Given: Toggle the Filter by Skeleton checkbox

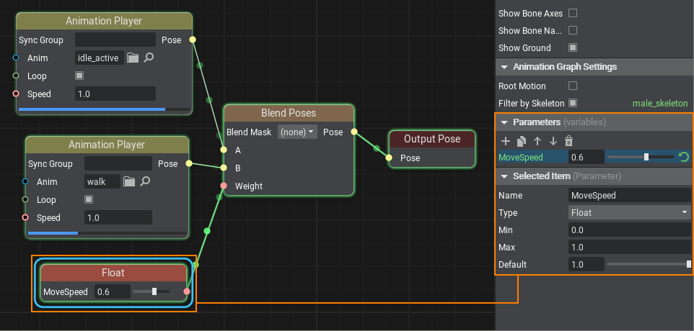Looking at the screenshot, I should point(573,103).
